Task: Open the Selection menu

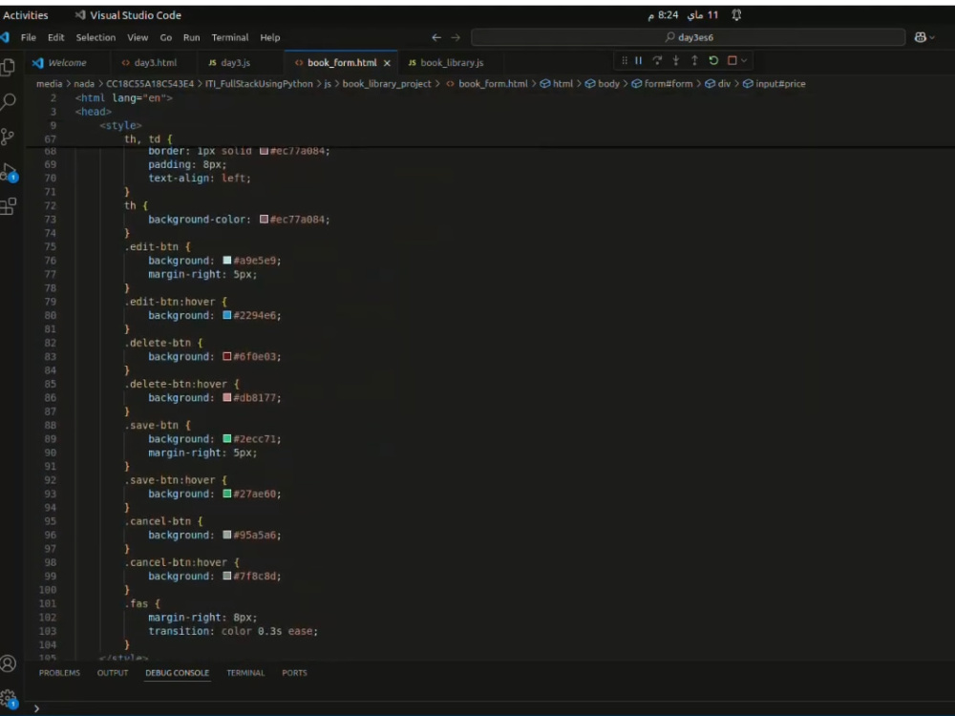Action: coord(95,37)
